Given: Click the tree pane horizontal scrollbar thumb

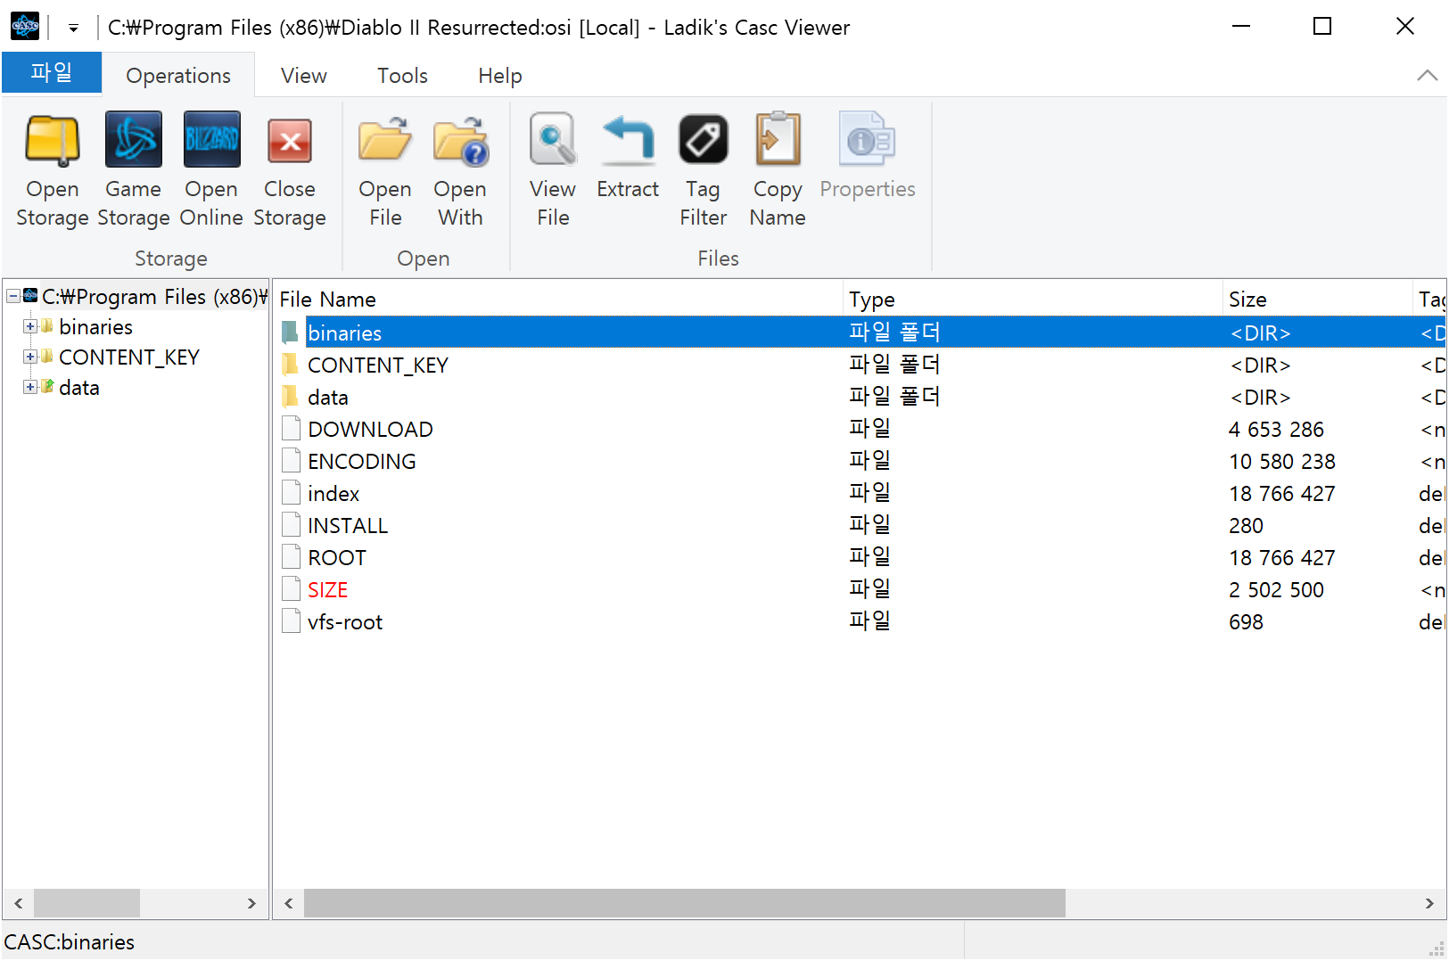Looking at the screenshot, I should (x=86, y=903).
